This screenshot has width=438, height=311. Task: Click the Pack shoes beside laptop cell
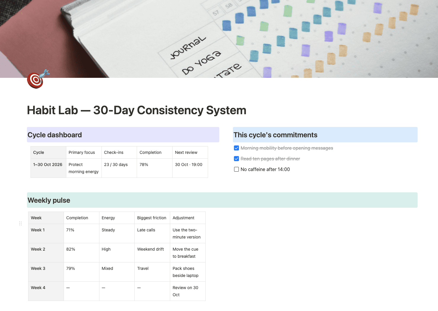(x=188, y=272)
